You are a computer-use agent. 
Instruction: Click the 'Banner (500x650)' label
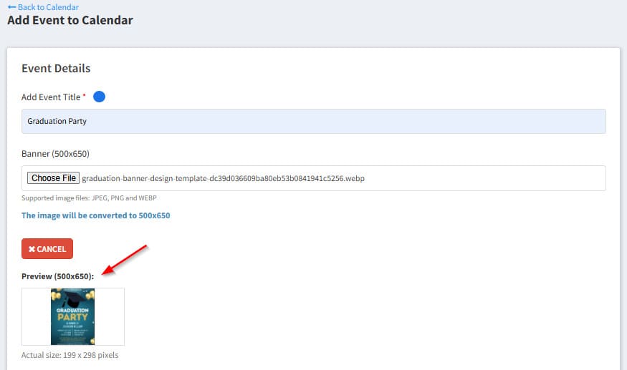click(56, 153)
